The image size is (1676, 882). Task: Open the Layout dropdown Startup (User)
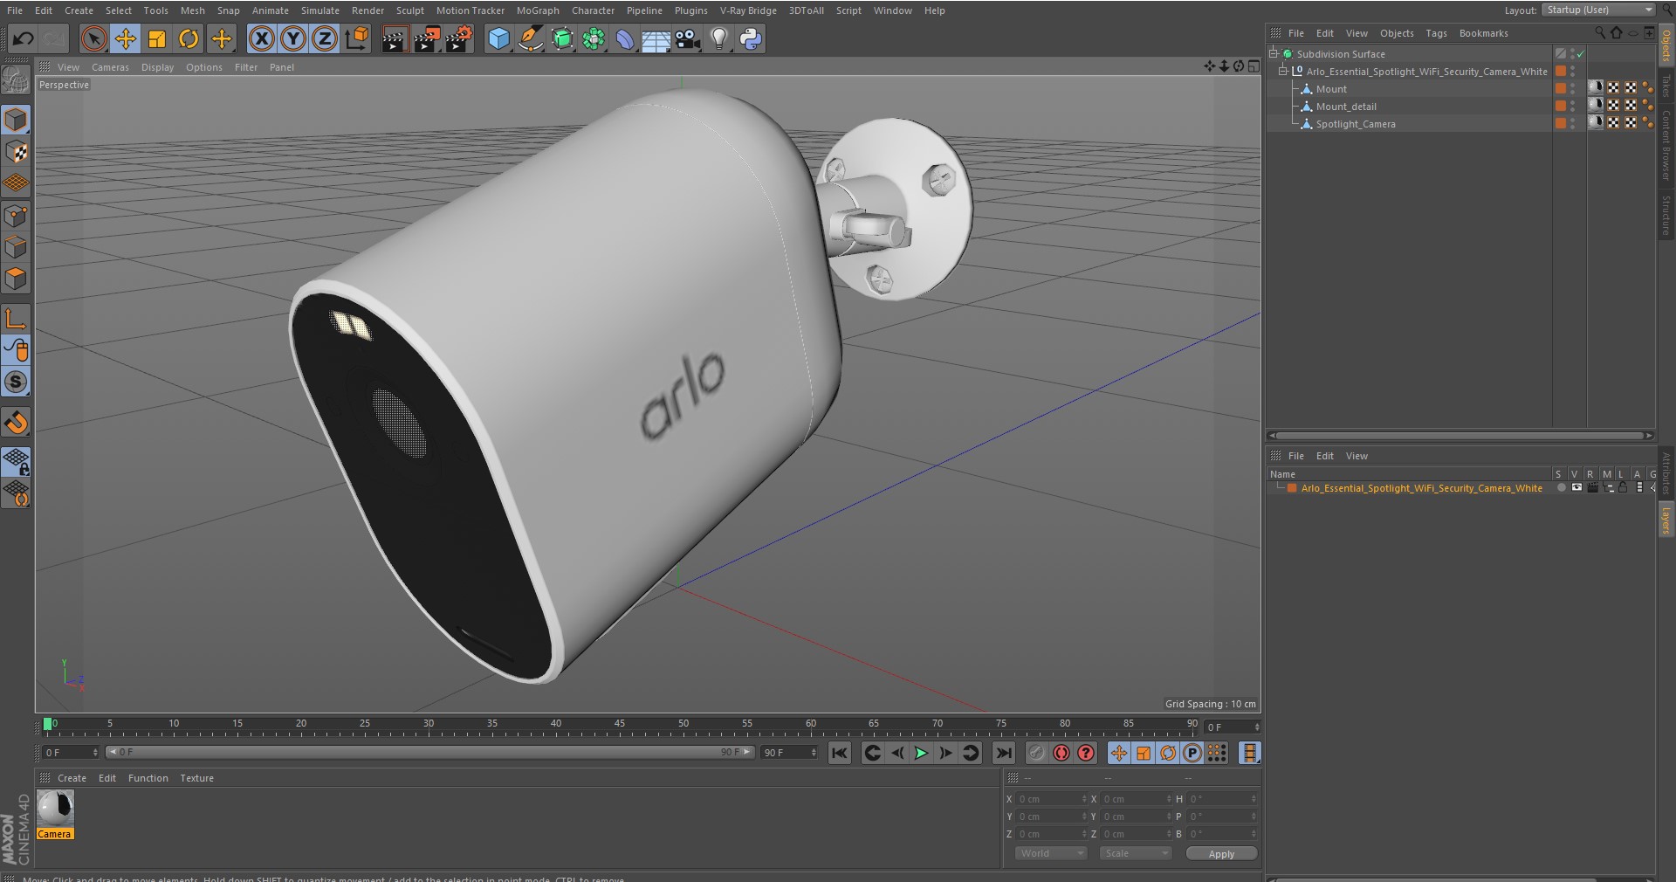(1598, 10)
